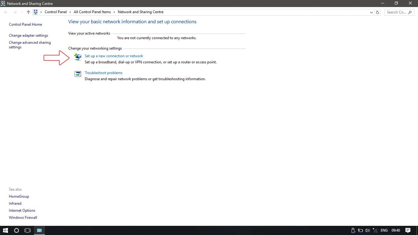Open the Wi-Fi network tray icon
418x235 pixels.
click(x=375, y=230)
